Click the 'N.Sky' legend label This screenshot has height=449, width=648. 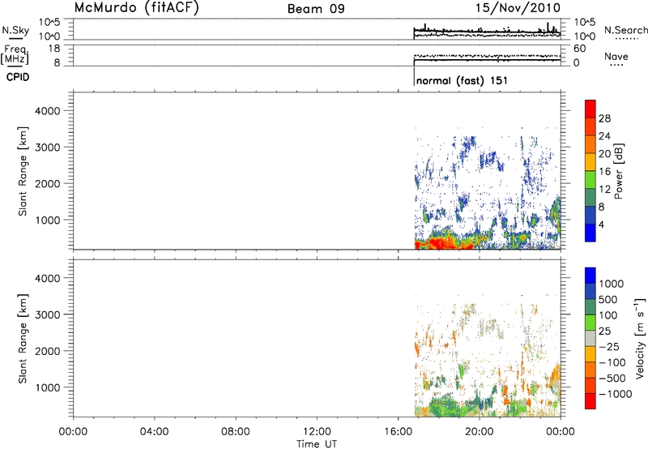click(15, 30)
